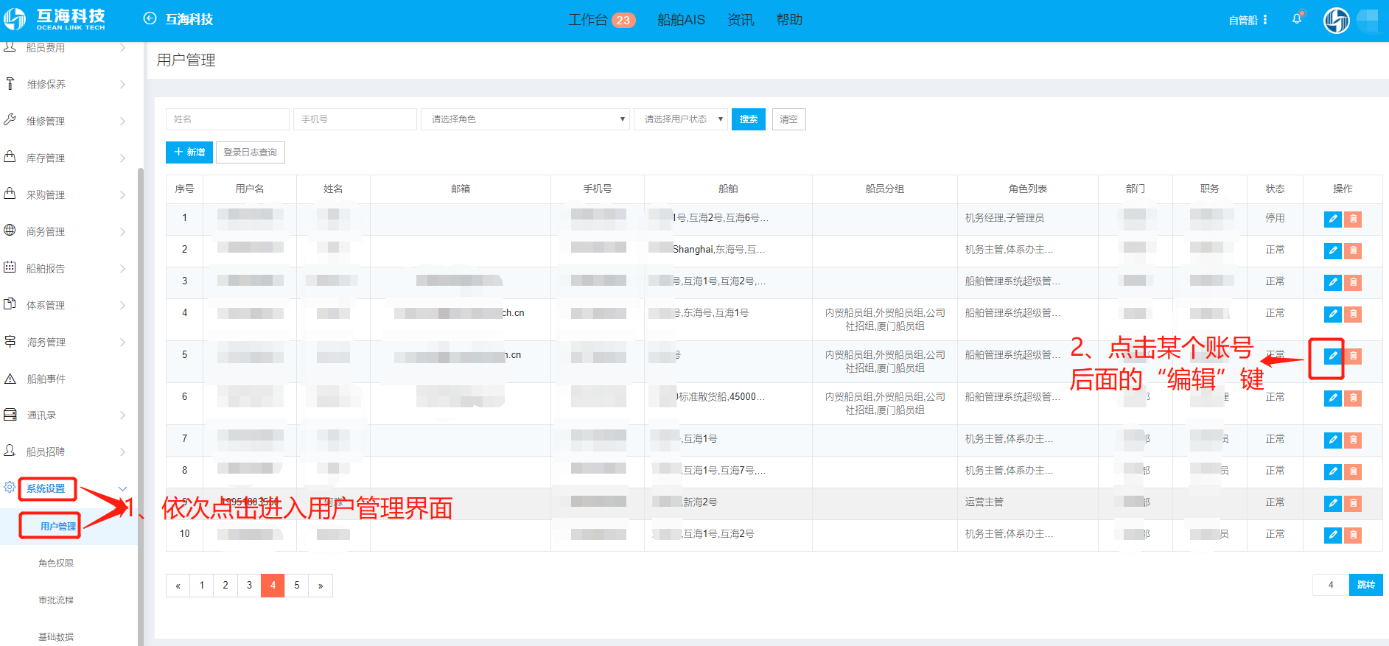Screen dimensions: 1389x646
Task: Click the 互海科技 Ocean Link Tech logo
Action: [56, 19]
